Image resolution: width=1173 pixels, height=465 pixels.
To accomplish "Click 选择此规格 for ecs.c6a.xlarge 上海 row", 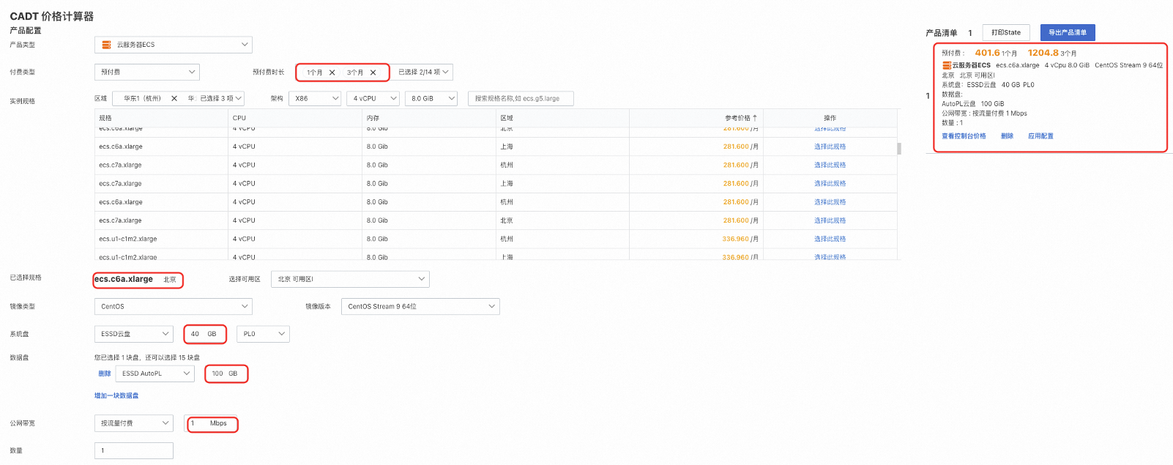I will pyautogui.click(x=830, y=146).
